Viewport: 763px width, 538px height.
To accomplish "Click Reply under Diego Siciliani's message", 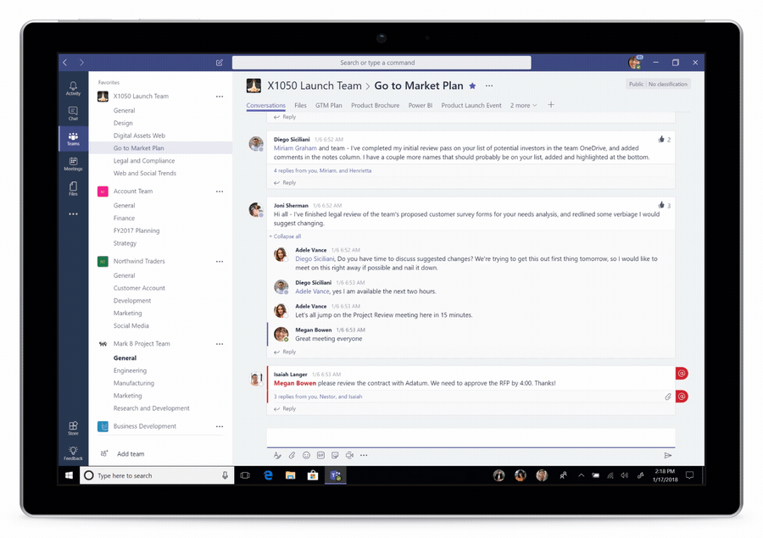I will pyautogui.click(x=285, y=182).
